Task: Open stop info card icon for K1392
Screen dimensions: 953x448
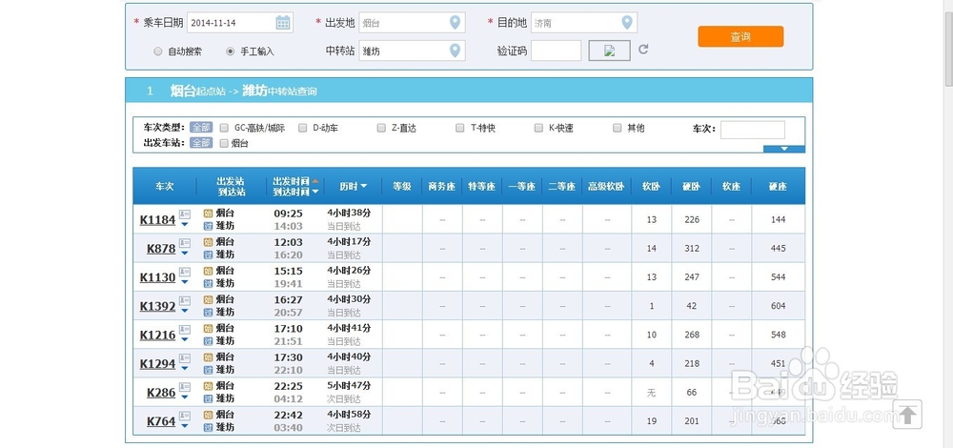Action: 185,300
